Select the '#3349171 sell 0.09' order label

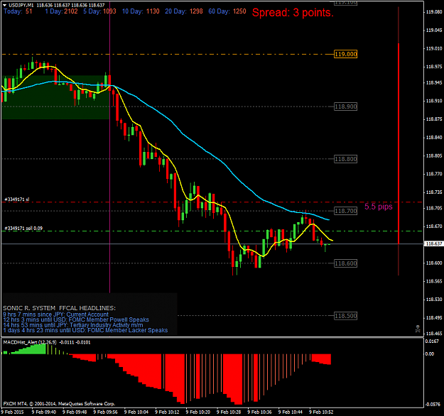point(23,229)
